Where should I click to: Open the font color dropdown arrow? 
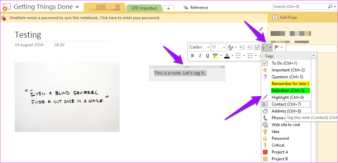pos(232,56)
